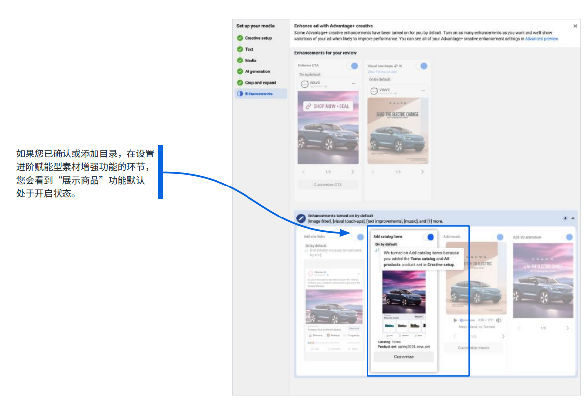This screenshot has width=588, height=403.
Task: Open three-dot menu on Enhance CTA preview
Action: click(x=354, y=84)
